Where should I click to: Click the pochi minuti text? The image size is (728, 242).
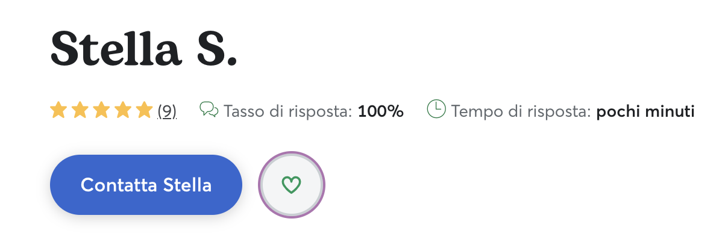point(645,111)
